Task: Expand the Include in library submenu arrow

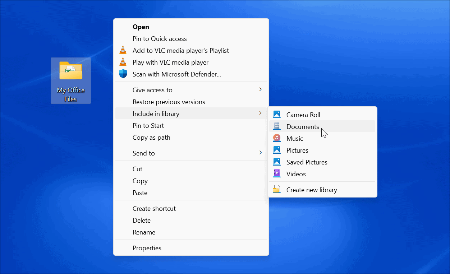Action: point(260,113)
